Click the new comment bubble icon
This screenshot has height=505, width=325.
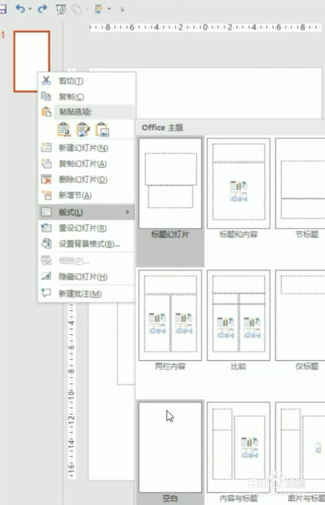[46, 293]
